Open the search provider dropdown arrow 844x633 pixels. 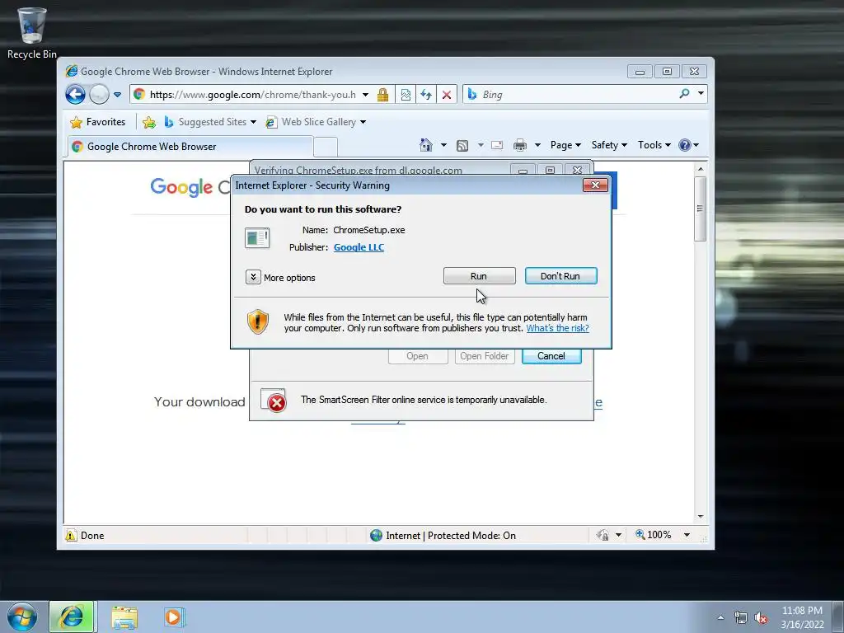click(701, 94)
